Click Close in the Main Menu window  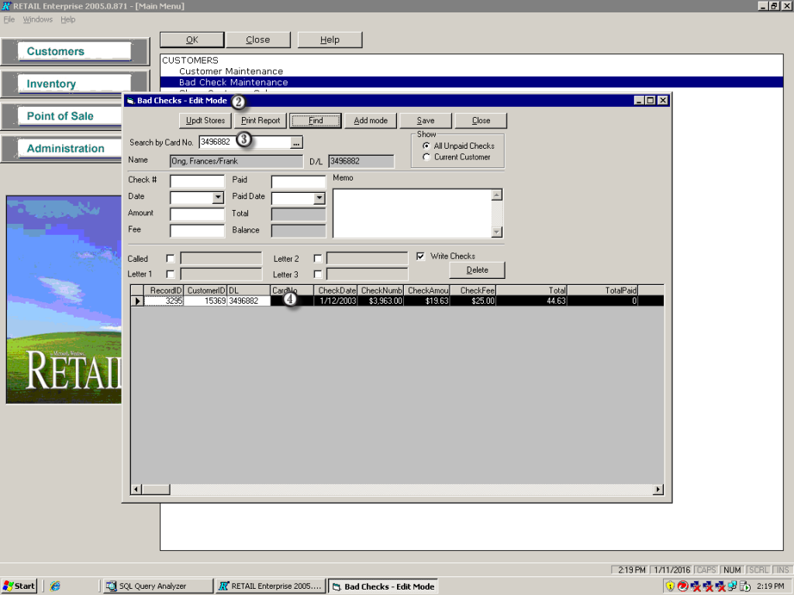point(257,40)
